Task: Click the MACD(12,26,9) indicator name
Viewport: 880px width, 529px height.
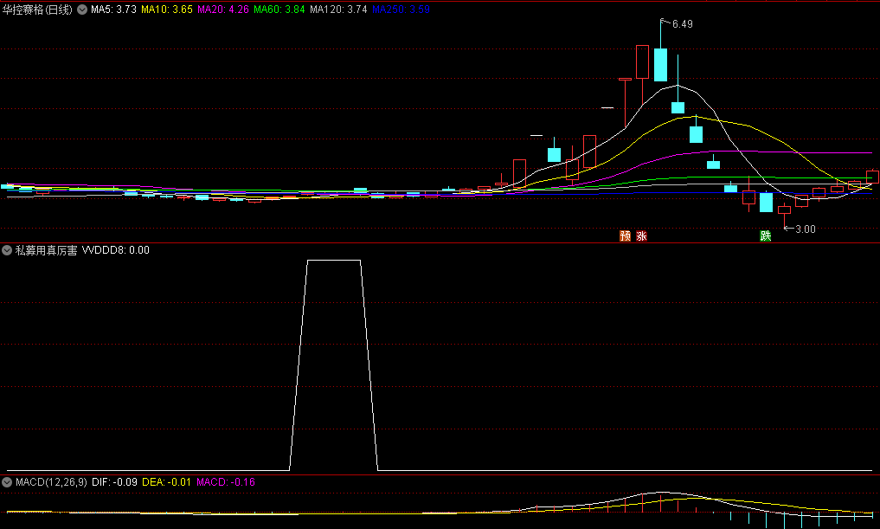Action: pos(49,481)
